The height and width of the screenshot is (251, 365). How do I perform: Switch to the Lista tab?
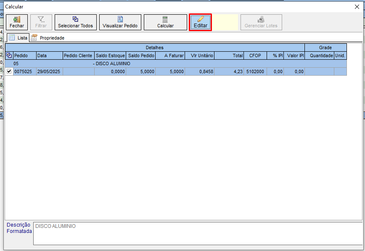(18, 38)
